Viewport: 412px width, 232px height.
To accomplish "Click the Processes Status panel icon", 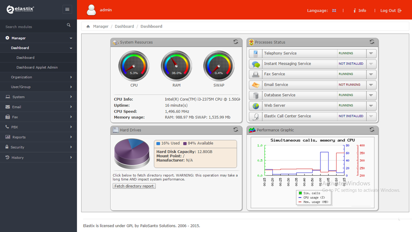I will coord(252,42).
